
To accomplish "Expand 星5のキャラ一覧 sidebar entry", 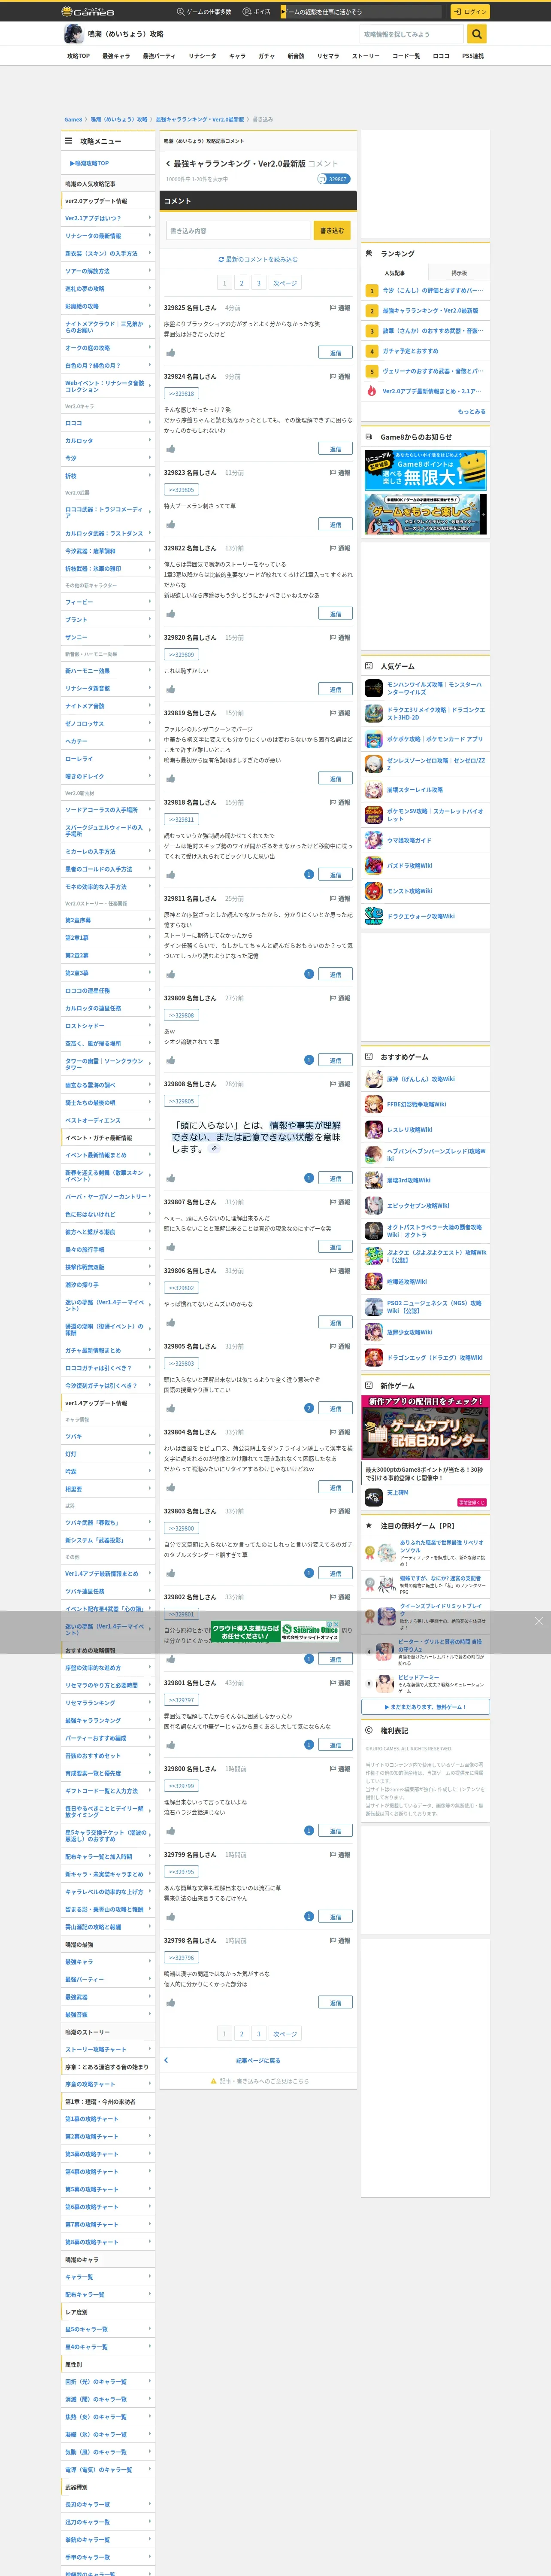I will (108, 2329).
